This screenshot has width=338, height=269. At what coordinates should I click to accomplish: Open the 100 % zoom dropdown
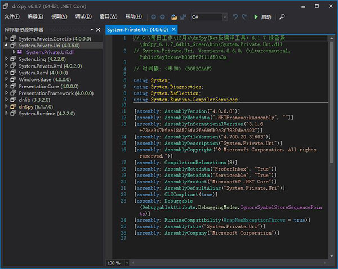click(x=127, y=263)
